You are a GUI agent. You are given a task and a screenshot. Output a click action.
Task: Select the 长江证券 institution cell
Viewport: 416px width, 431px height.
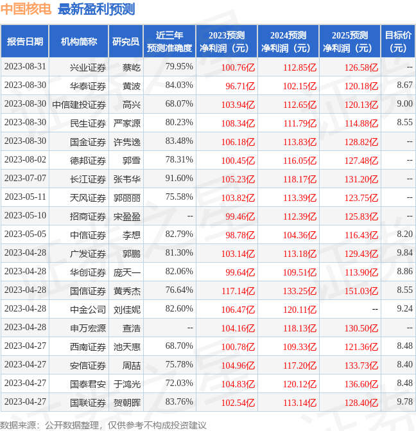coord(79,179)
